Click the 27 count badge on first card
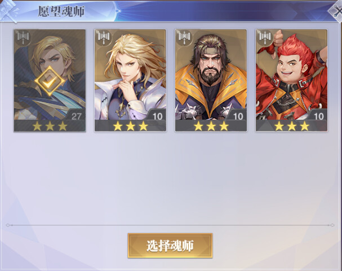 point(77,116)
